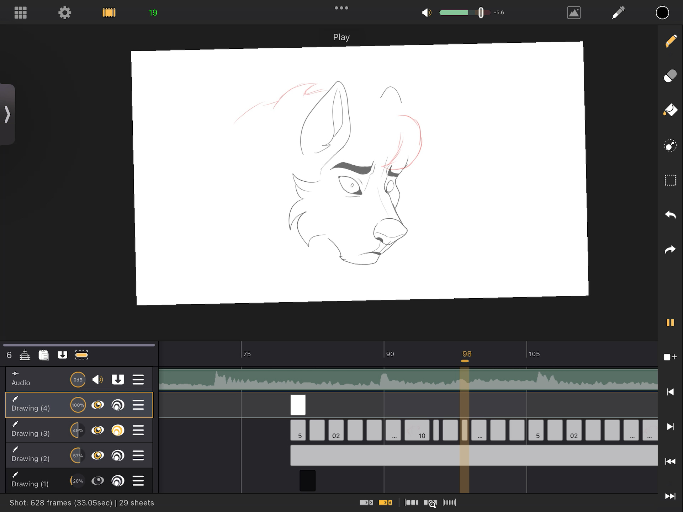Toggle onion skin on Drawing (2)
The image size is (683, 512).
(x=118, y=455)
